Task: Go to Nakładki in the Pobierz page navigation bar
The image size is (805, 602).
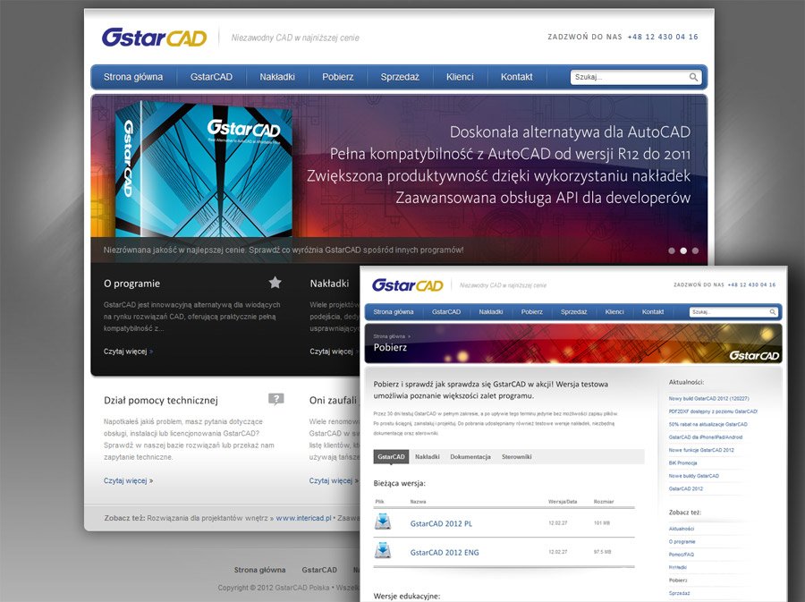Action: coord(491,312)
